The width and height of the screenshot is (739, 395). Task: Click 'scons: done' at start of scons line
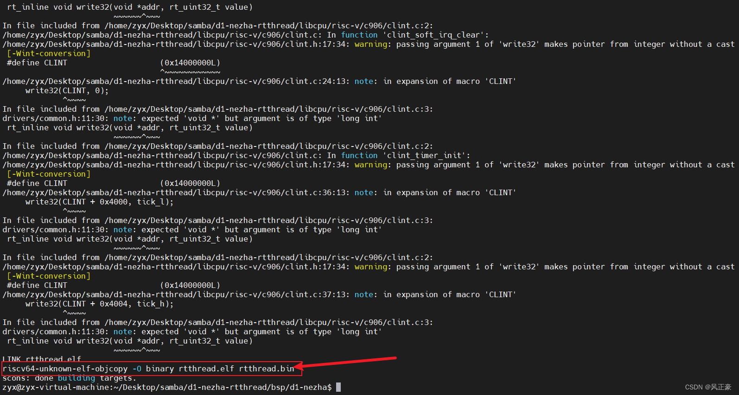pyautogui.click(x=28, y=378)
